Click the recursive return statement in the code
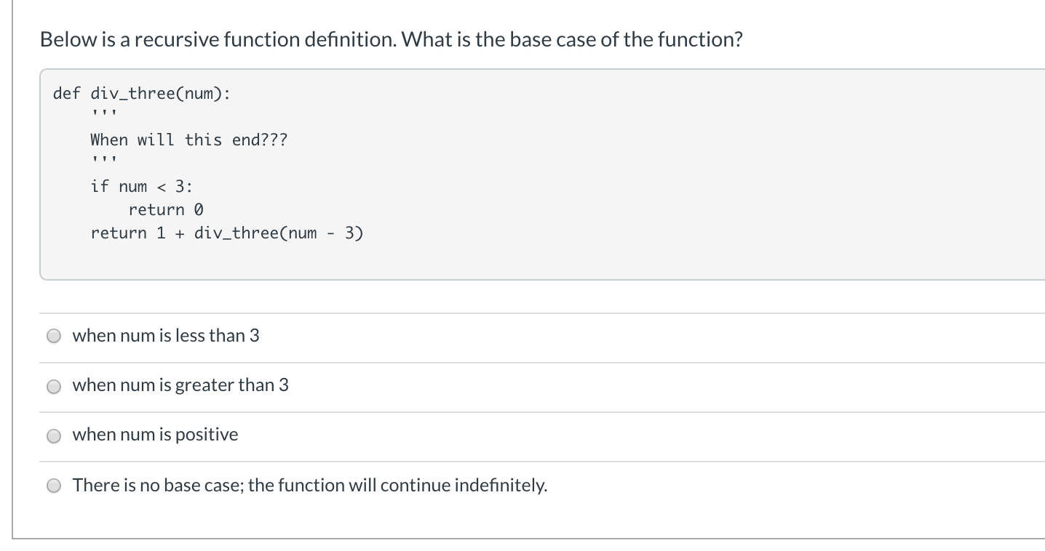The image size is (1045, 551). (x=226, y=233)
